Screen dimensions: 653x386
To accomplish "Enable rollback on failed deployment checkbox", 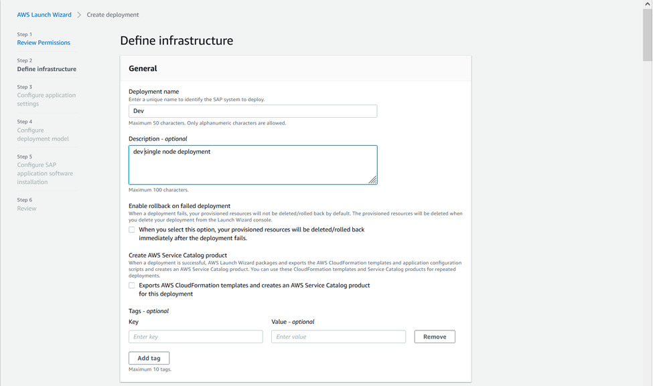I will coord(132,229).
